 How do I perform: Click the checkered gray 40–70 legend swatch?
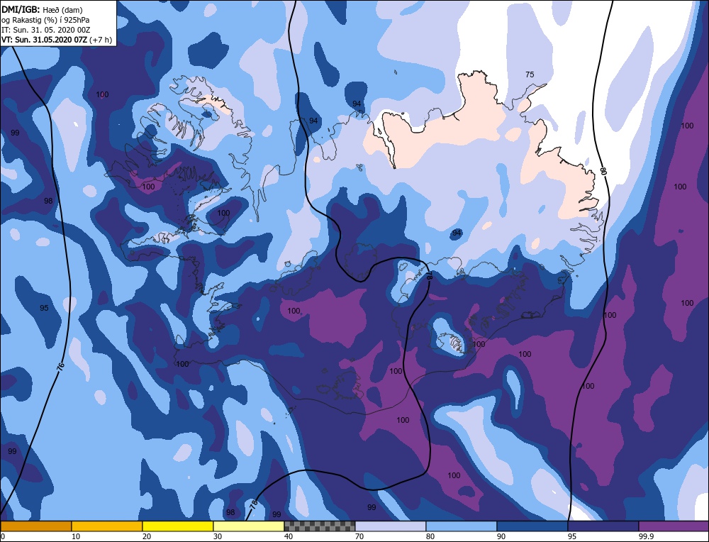tap(320, 526)
